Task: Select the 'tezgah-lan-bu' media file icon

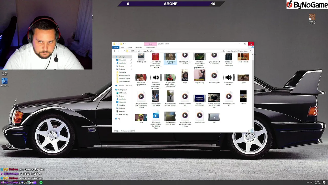Action: [199, 115]
